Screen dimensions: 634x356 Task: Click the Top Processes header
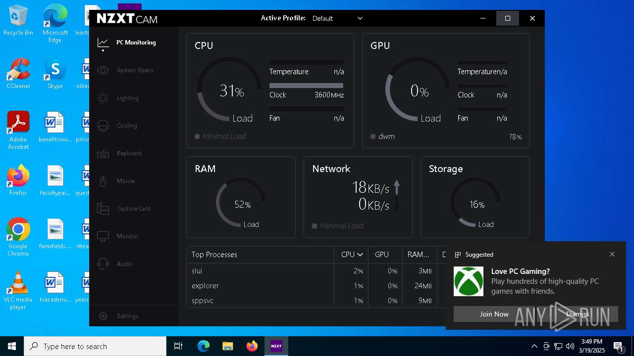(214, 255)
